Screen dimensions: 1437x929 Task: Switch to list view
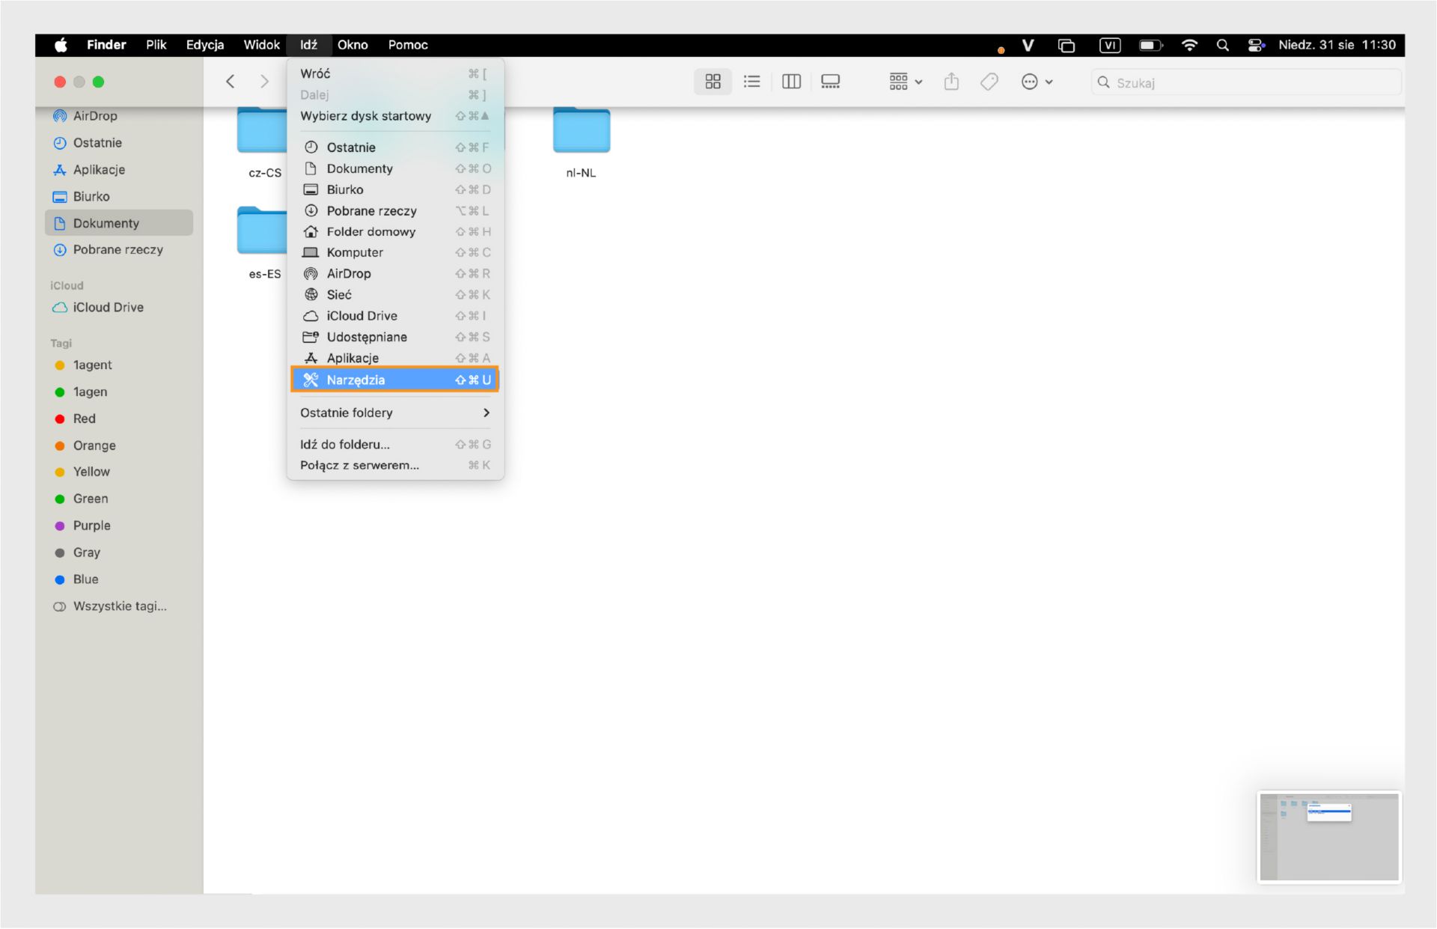(751, 82)
